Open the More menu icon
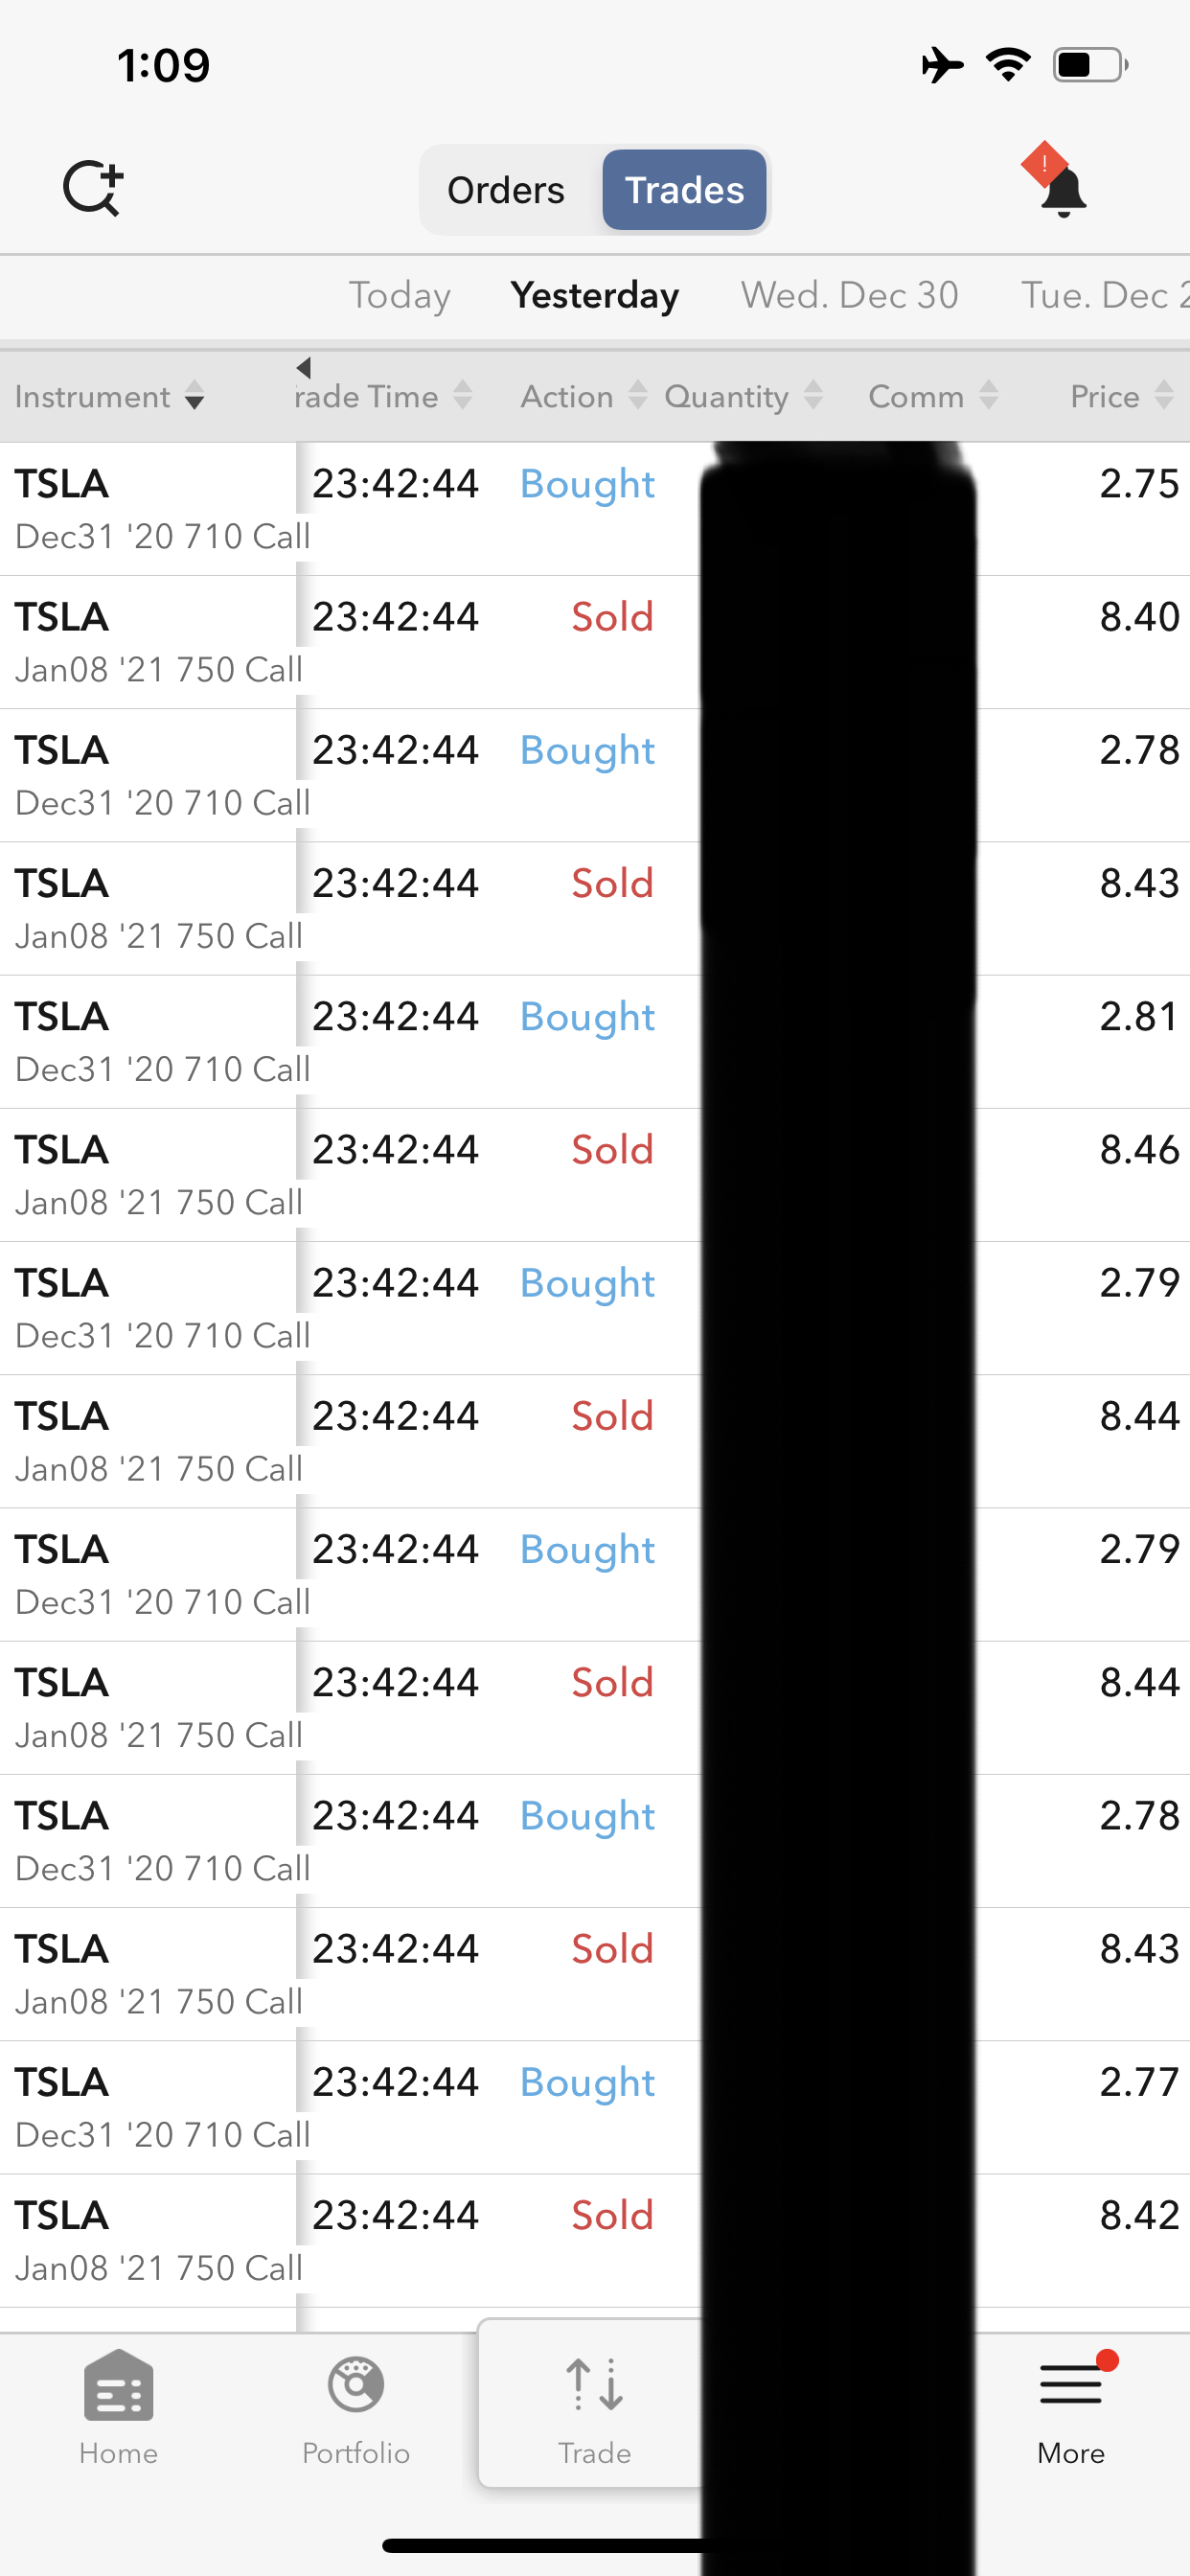Image resolution: width=1190 pixels, height=2576 pixels. point(1070,2386)
